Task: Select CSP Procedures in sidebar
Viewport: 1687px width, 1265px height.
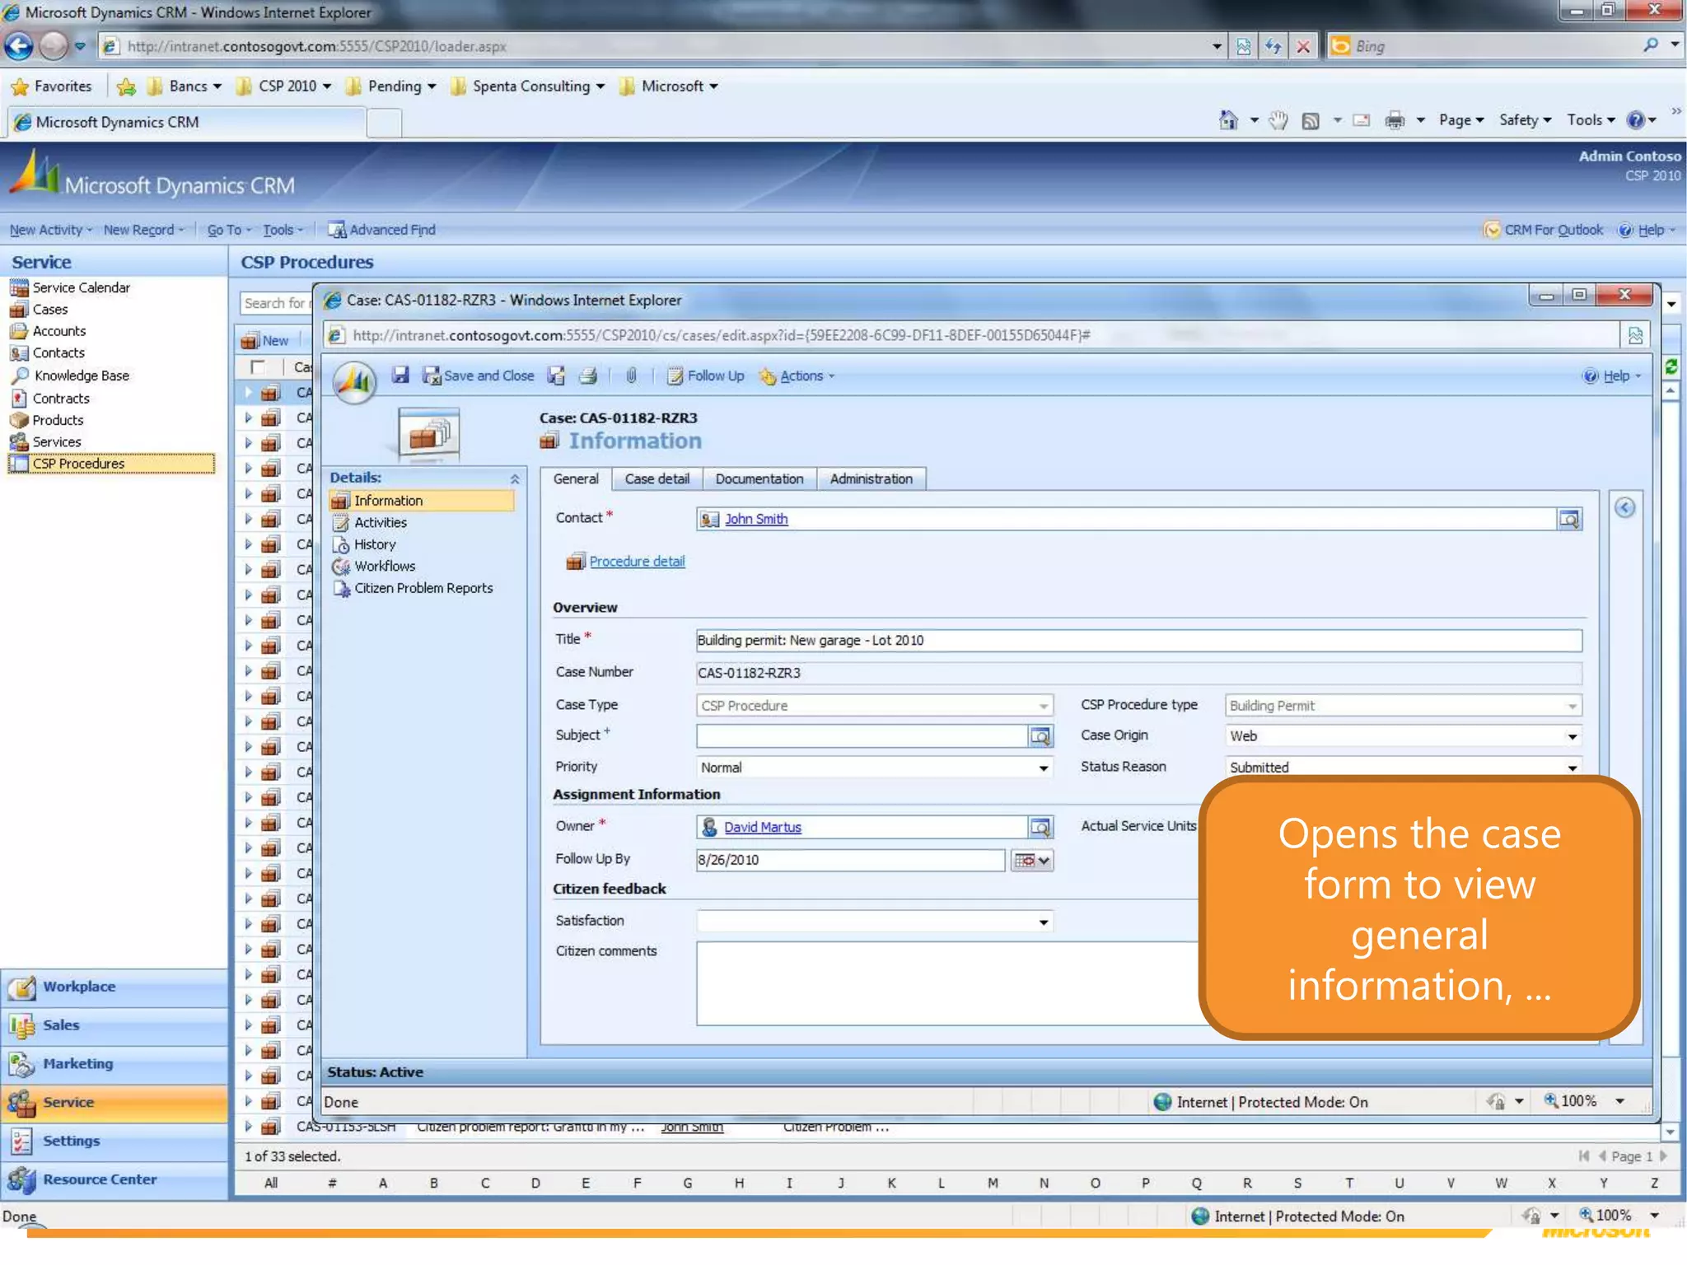Action: coord(111,464)
